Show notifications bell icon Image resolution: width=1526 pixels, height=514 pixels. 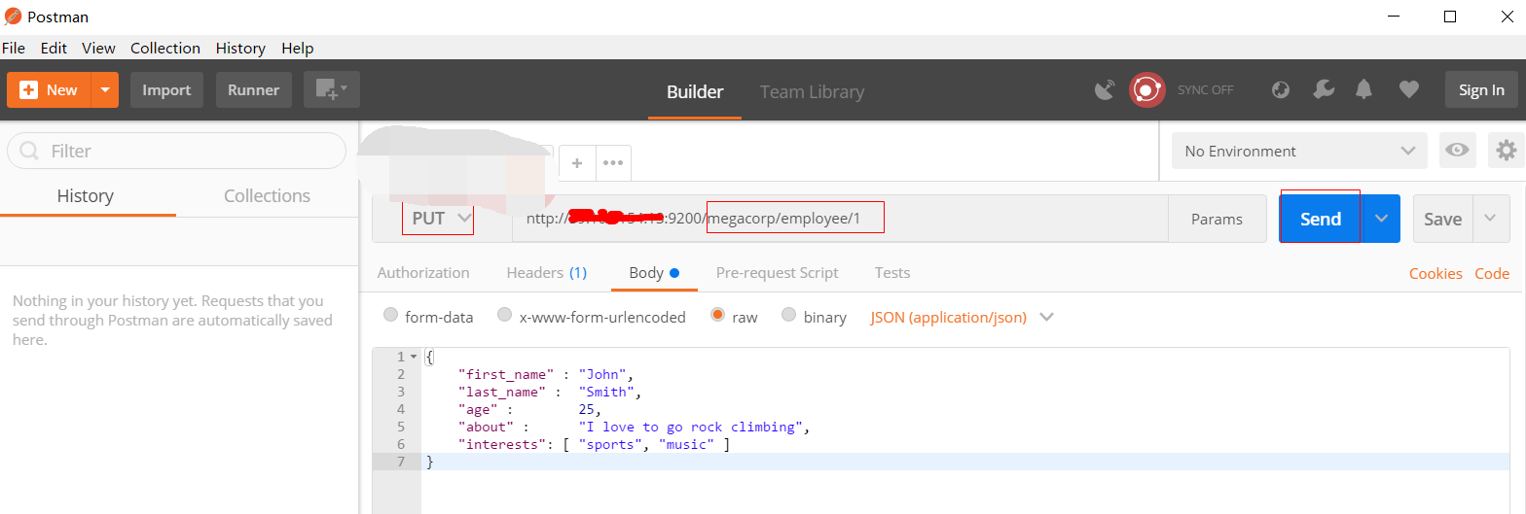coord(1364,90)
